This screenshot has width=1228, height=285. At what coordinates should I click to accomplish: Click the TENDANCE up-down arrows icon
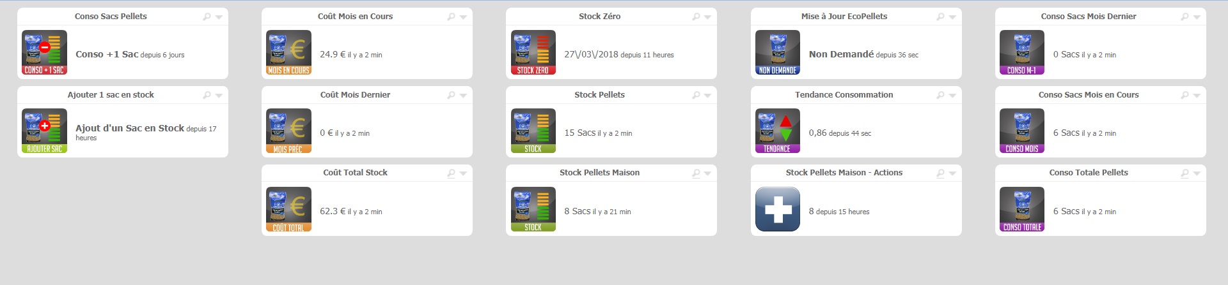point(778,131)
